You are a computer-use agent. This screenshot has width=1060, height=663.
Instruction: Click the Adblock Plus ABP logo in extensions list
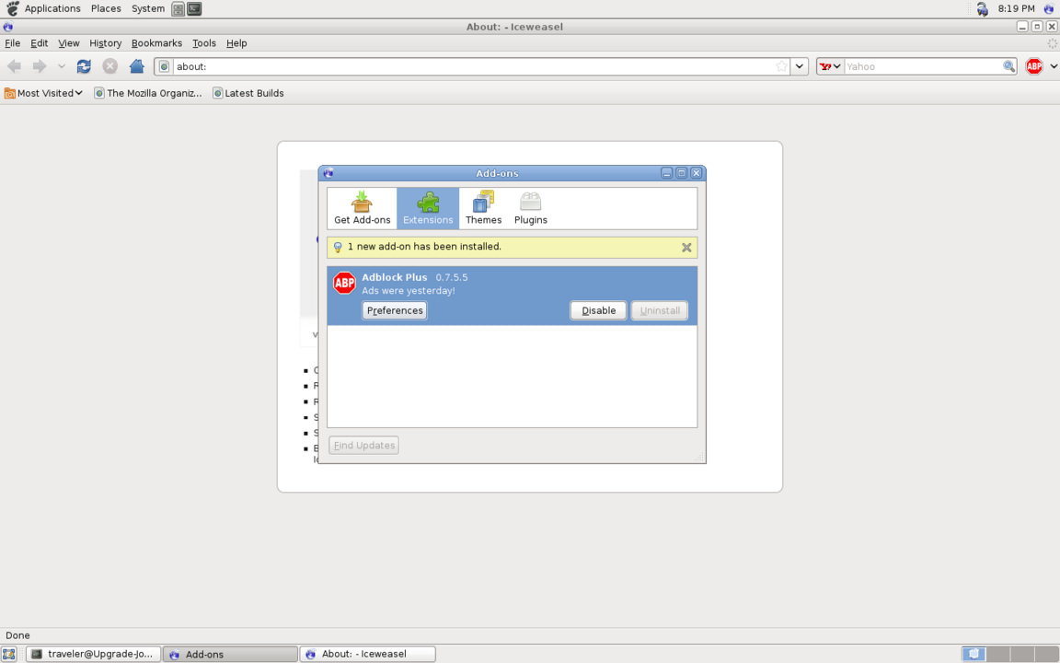pyautogui.click(x=345, y=283)
